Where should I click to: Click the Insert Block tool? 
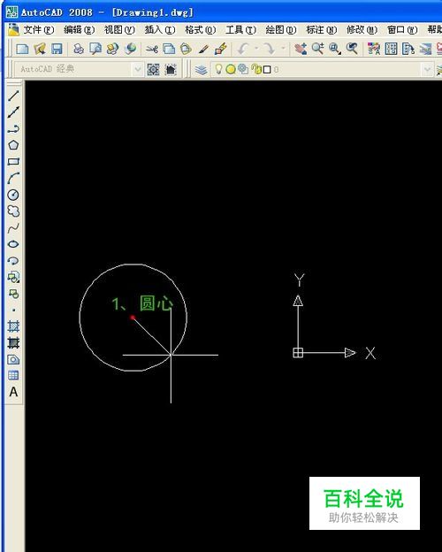13,277
